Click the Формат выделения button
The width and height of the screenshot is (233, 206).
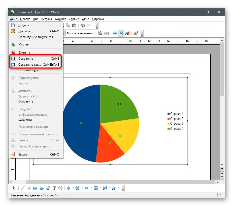[80, 33]
